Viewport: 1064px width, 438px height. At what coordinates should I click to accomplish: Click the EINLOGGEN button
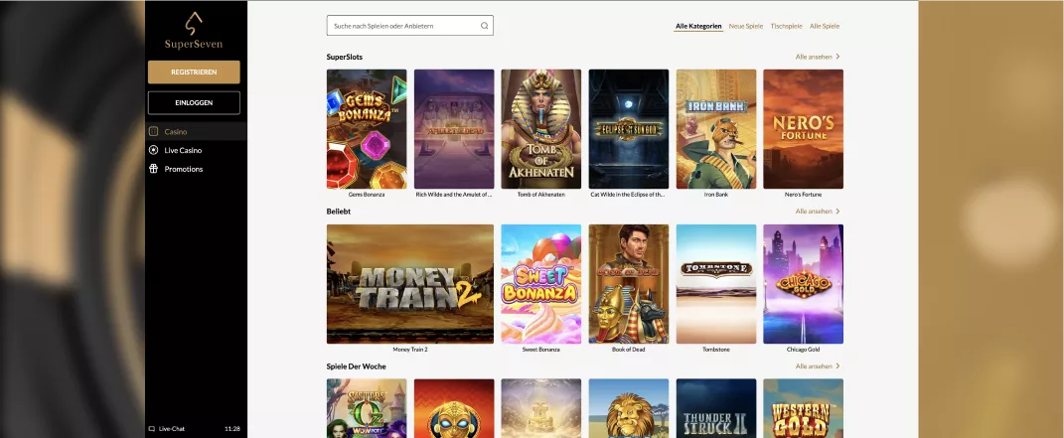[194, 103]
